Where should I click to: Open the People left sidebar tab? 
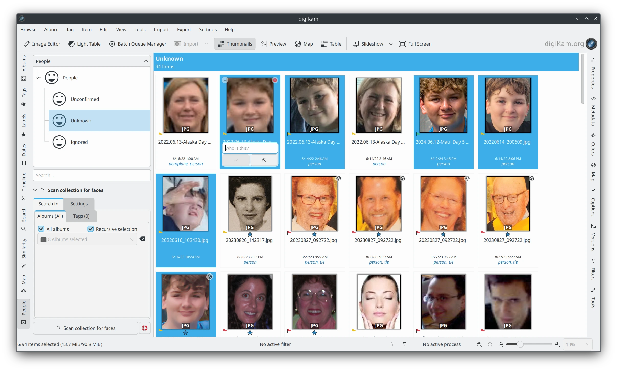24,308
